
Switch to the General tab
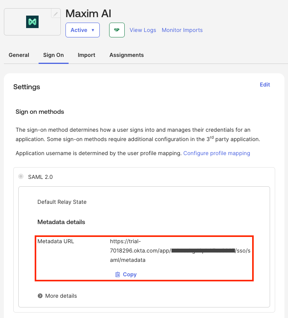(x=19, y=55)
